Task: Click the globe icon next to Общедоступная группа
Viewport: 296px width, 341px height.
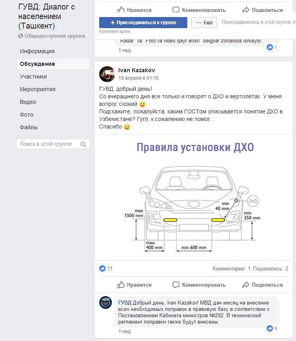Action: pyautogui.click(x=21, y=36)
